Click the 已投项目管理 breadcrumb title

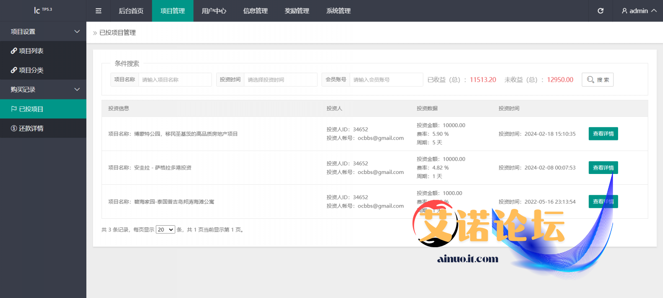tap(117, 33)
